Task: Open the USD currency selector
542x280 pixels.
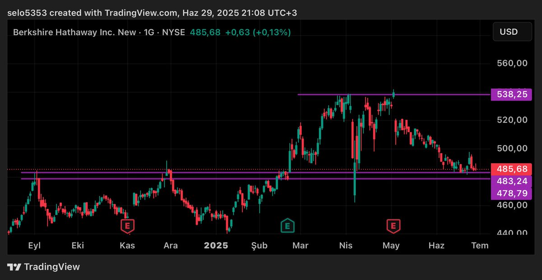Action: (512, 32)
